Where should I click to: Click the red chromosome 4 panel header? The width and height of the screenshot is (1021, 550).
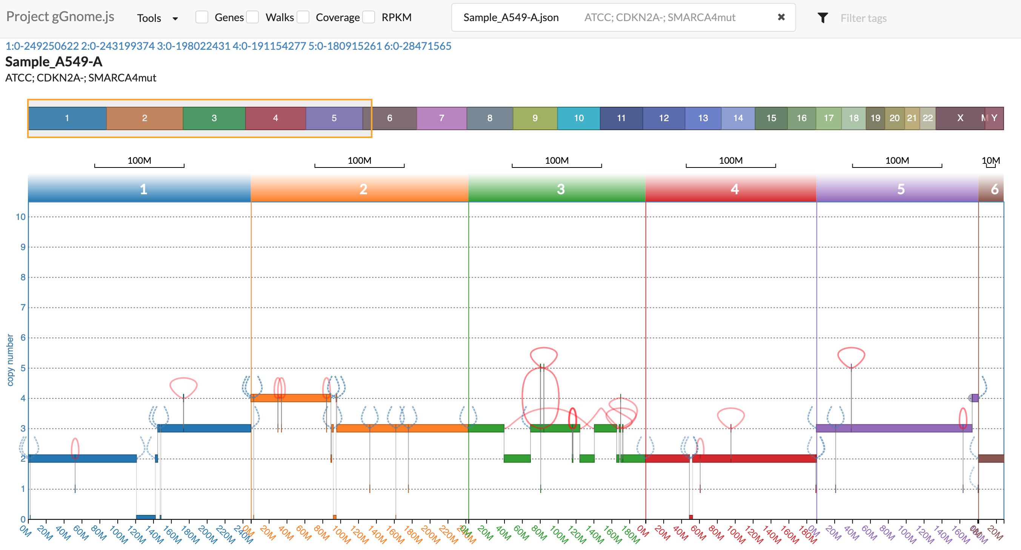[x=731, y=189]
